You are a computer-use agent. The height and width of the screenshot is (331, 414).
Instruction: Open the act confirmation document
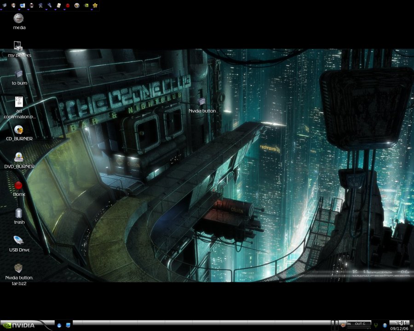coord(19,102)
